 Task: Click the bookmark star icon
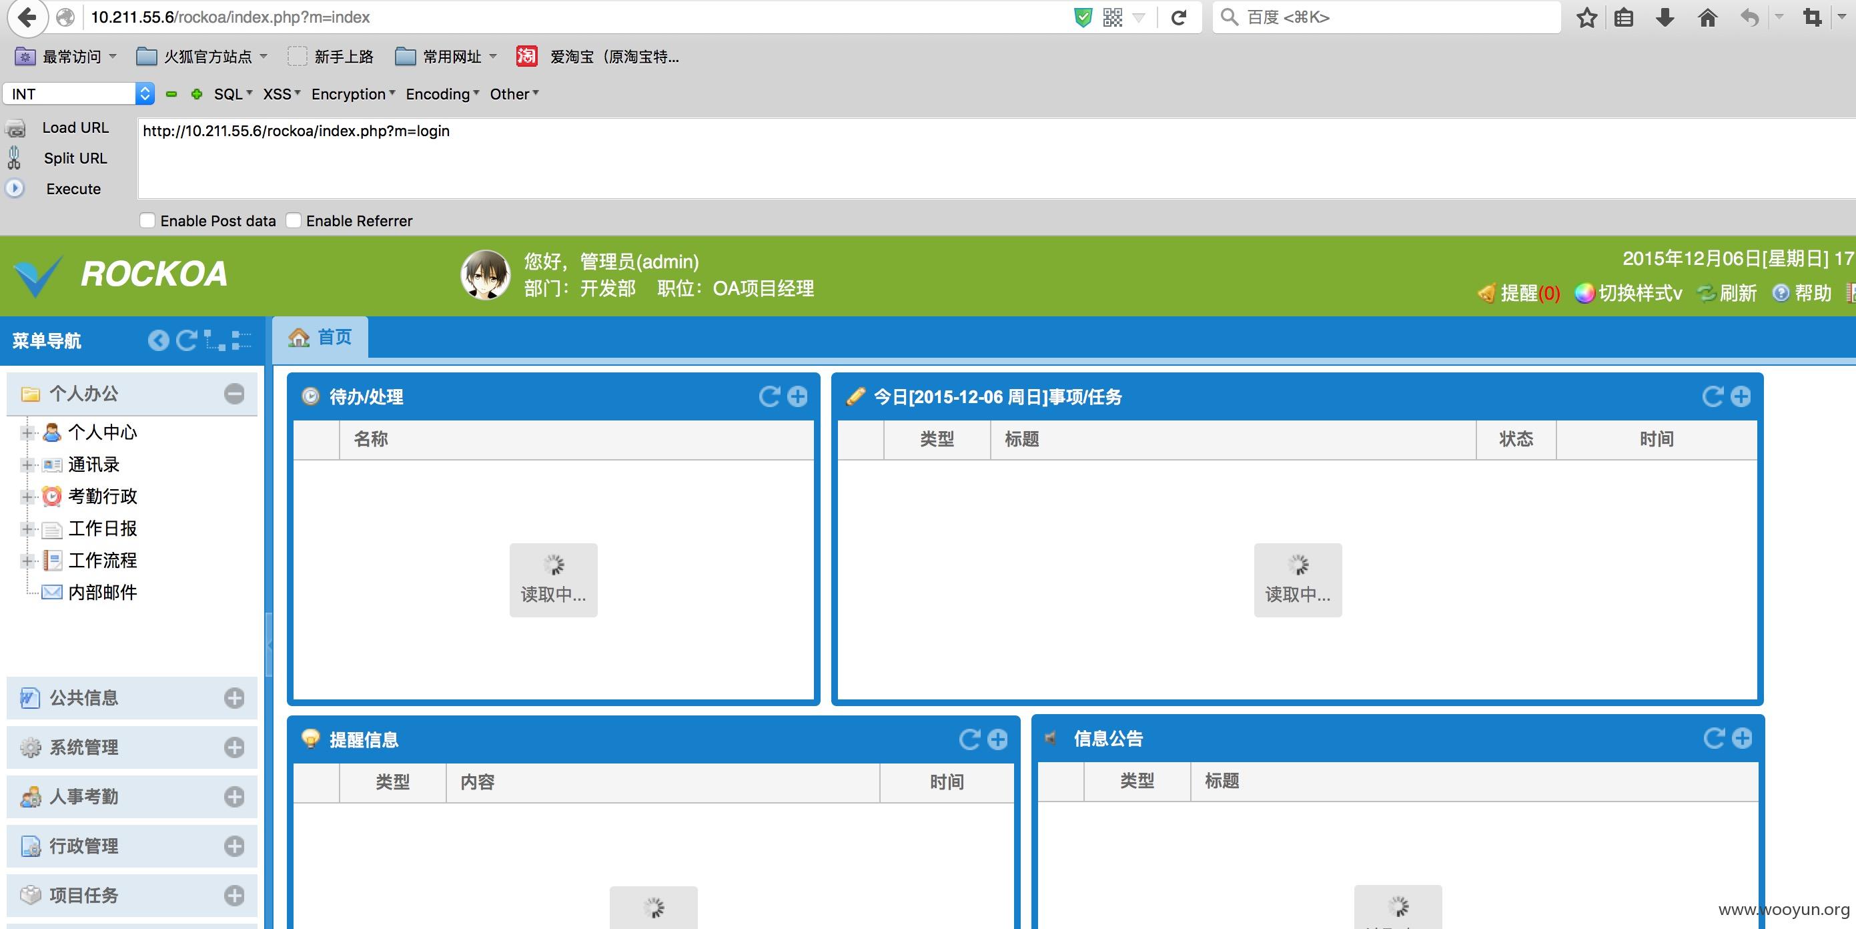click(x=1586, y=17)
